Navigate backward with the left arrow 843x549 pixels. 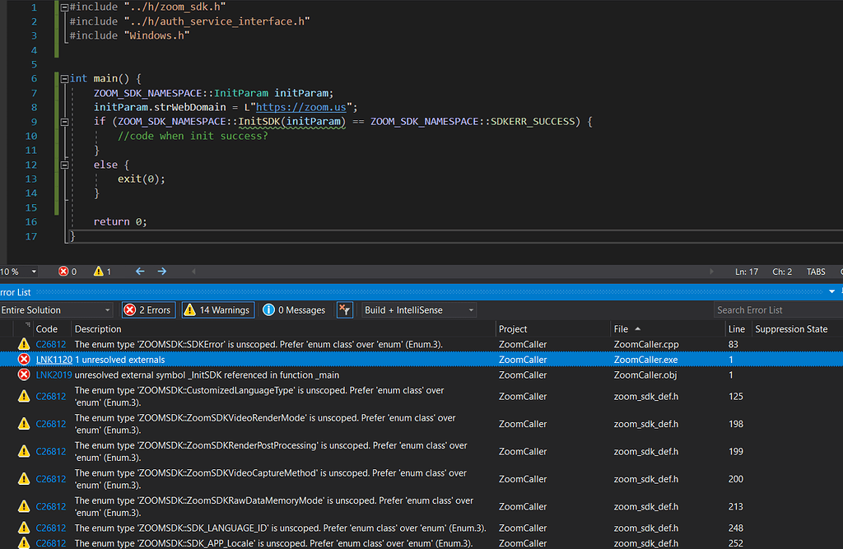pos(140,272)
